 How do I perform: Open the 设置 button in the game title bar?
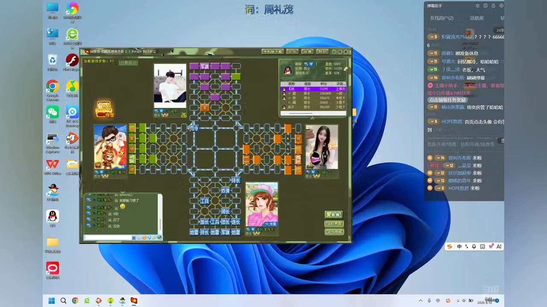coord(307,52)
